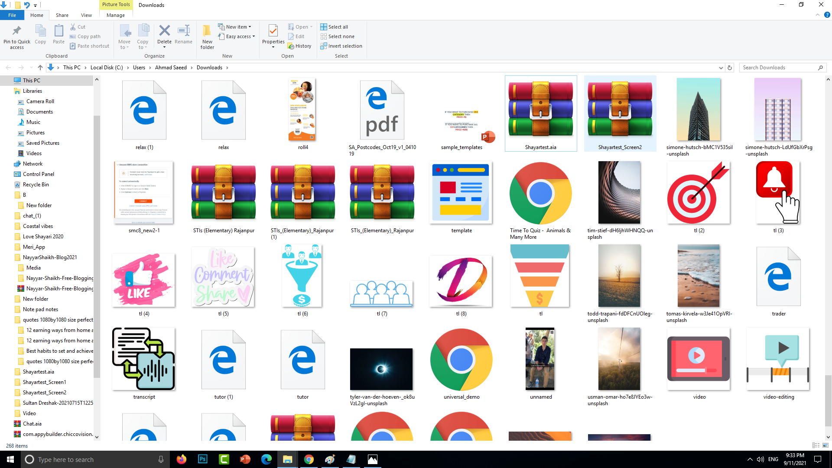Image resolution: width=832 pixels, height=468 pixels.
Task: Select the Time To Quiz Chrome shortcut
Action: (541, 201)
